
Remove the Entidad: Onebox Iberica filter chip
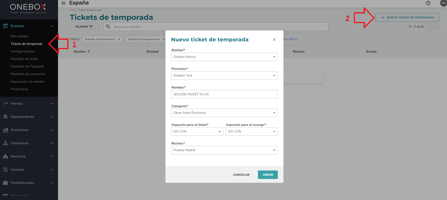119,39
